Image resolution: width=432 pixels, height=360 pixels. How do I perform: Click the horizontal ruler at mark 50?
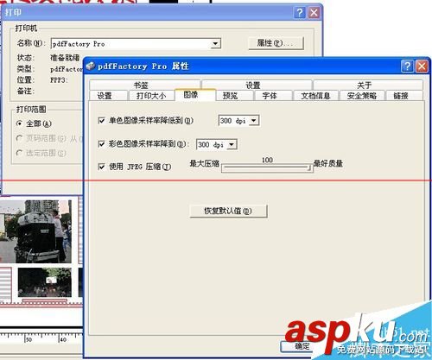pyautogui.click(x=29, y=338)
